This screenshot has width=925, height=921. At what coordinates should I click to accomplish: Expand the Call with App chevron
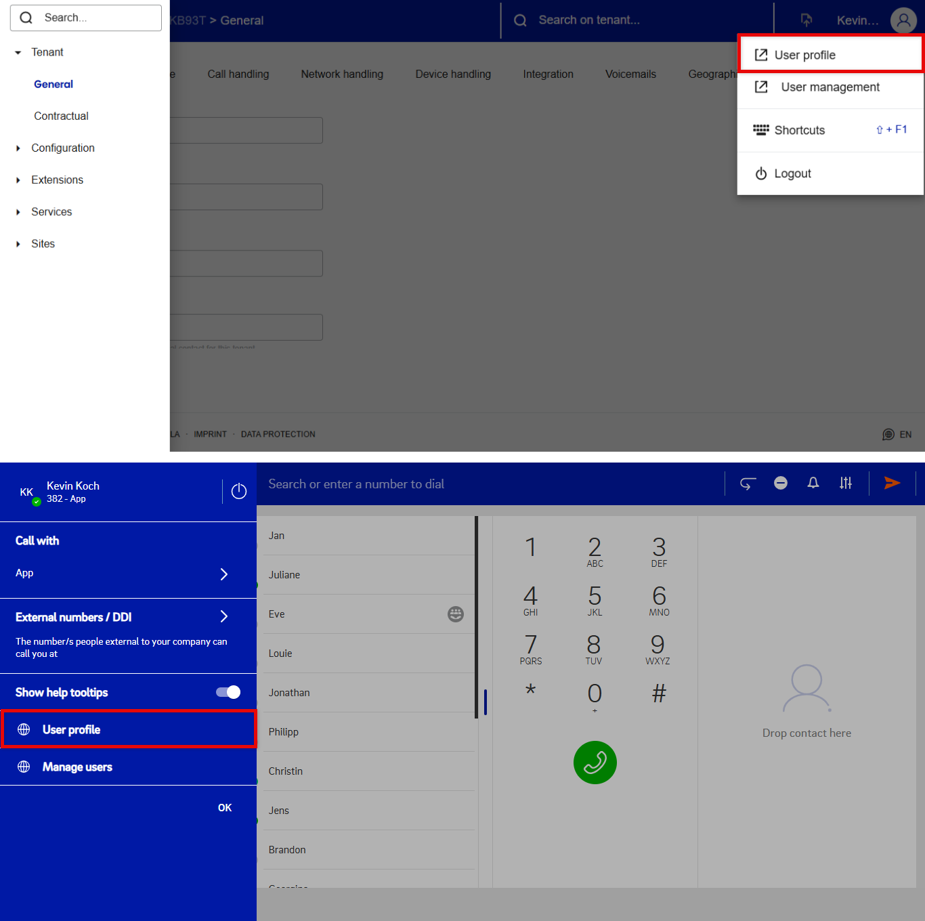tap(224, 574)
